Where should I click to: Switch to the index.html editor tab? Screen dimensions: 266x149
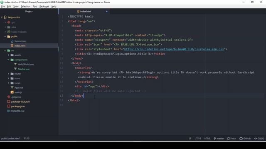pos(84,12)
